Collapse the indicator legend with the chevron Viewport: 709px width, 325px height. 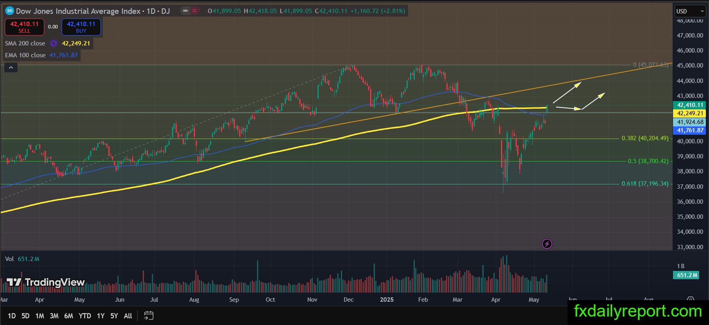click(x=11, y=68)
